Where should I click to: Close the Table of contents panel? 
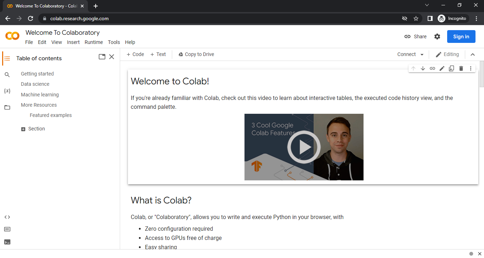point(112,57)
